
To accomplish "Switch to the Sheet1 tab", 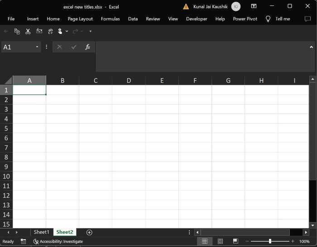I will pos(42,232).
